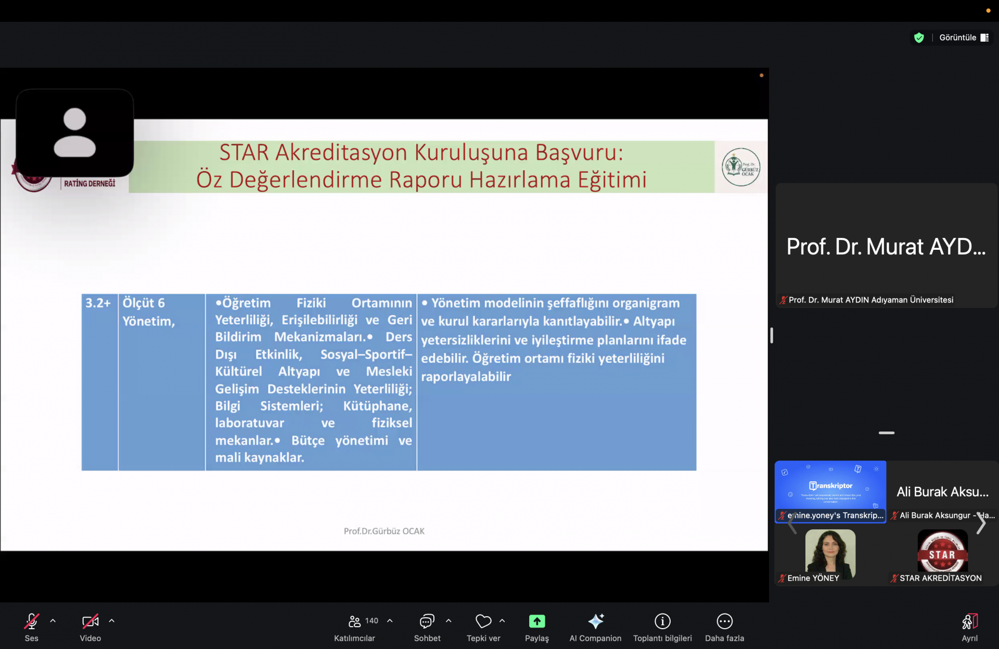Open Toplantı bilgileri info icon
This screenshot has width=999, height=649.
662,621
